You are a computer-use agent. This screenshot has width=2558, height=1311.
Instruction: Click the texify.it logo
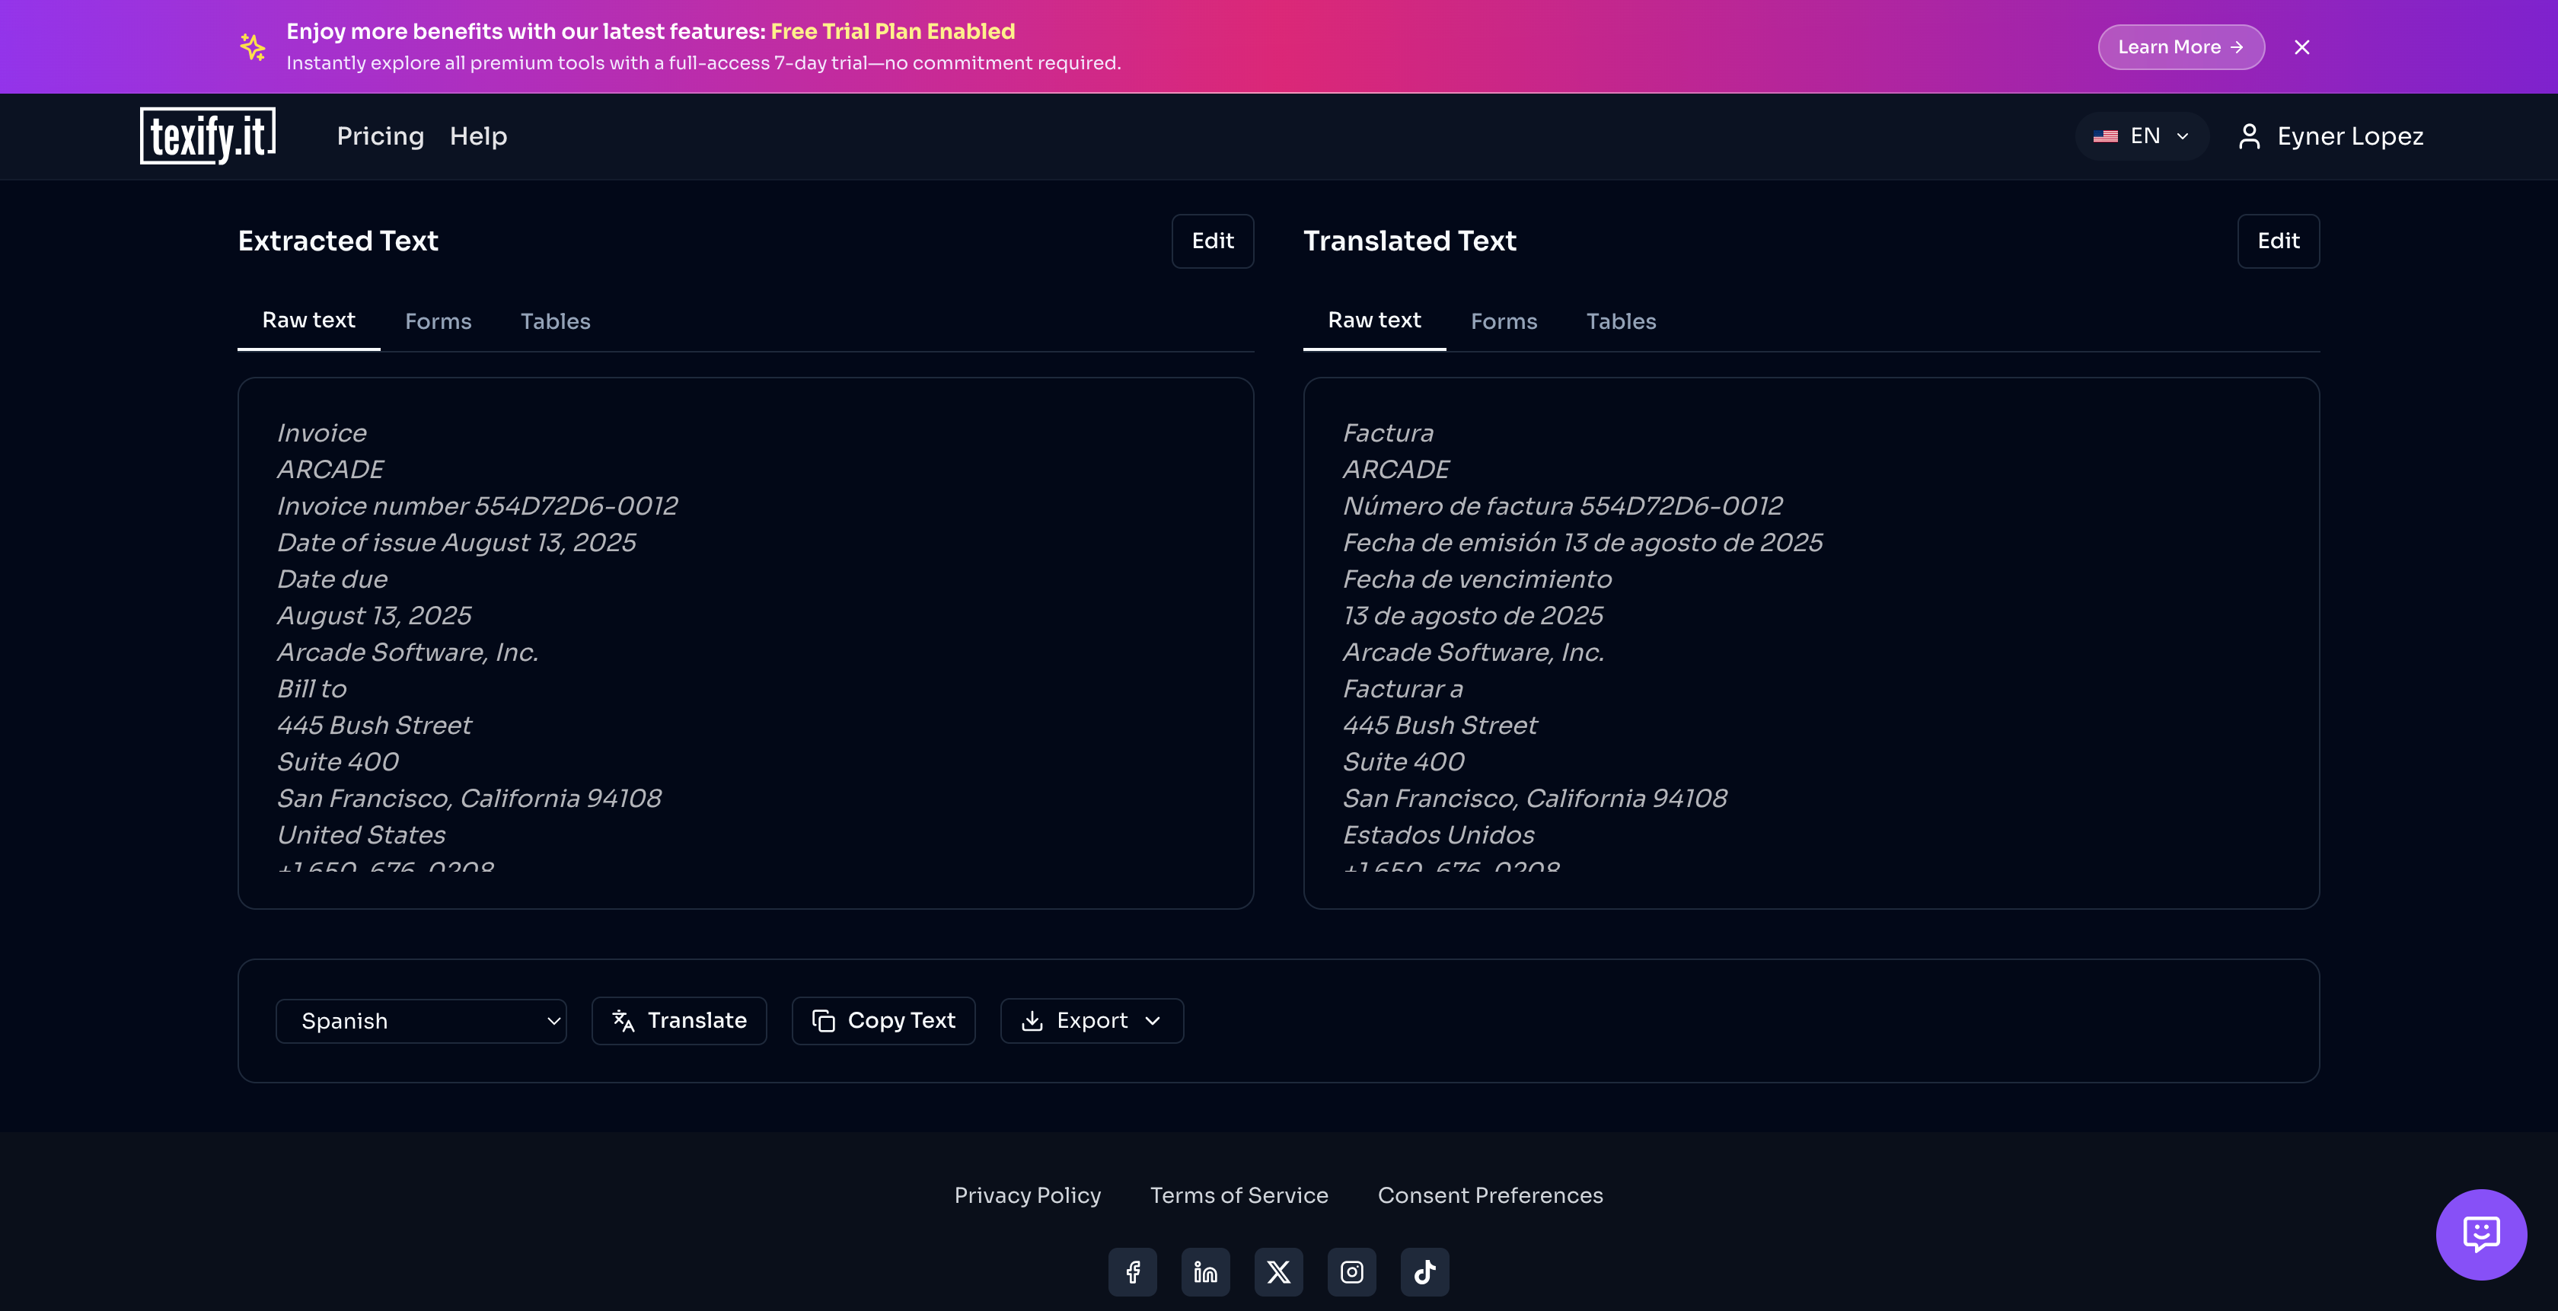[208, 136]
